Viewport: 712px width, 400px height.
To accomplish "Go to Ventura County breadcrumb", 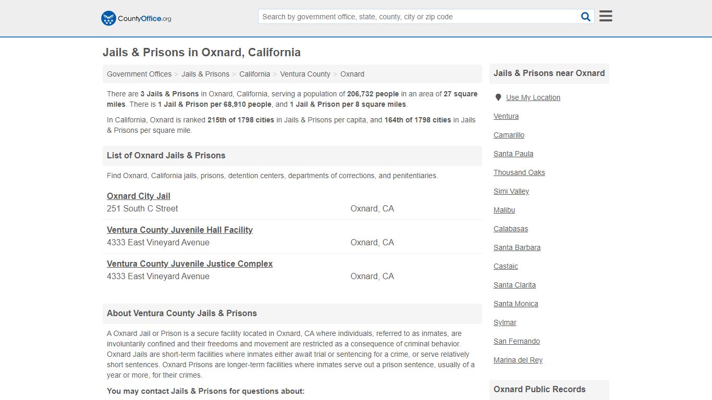I will click(x=305, y=74).
